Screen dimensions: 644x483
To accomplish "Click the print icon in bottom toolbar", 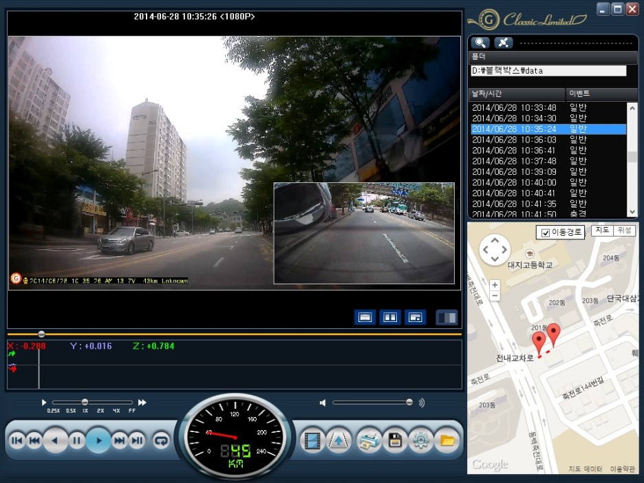I will pos(369,440).
